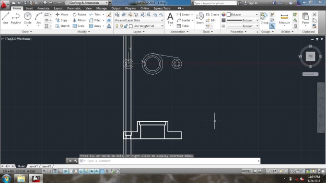Expand the Layers panel
This screenshot has height=183, width=326.
coord(139,32)
